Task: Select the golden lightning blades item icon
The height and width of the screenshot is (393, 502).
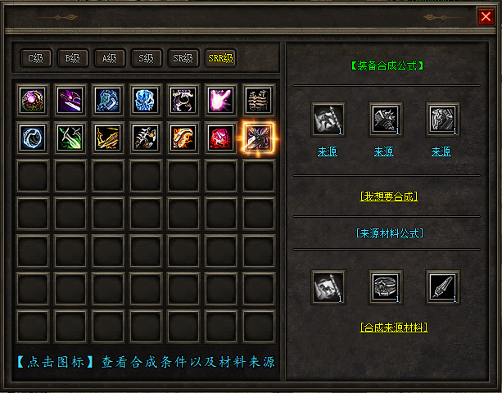Action: (x=108, y=138)
